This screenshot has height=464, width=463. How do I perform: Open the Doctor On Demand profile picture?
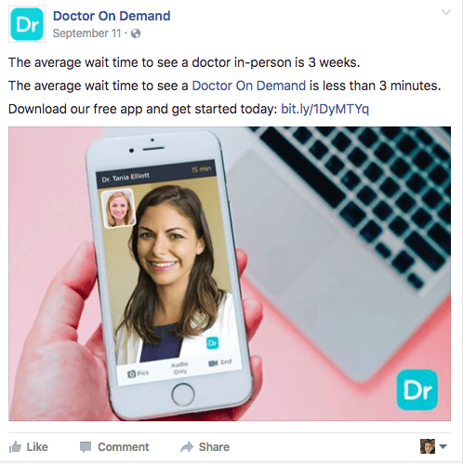click(x=27, y=24)
